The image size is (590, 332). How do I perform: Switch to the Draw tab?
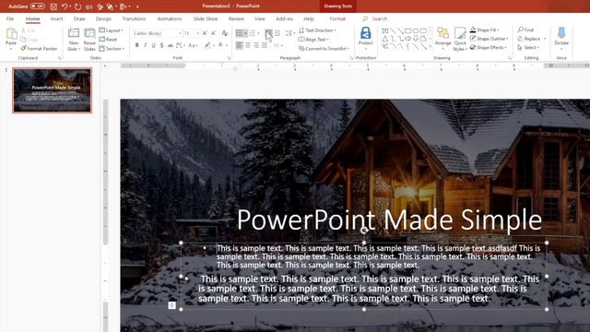coord(79,18)
